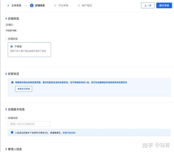Click the 根据您的营业执照经营范围 notice text

click(x=71, y=82)
